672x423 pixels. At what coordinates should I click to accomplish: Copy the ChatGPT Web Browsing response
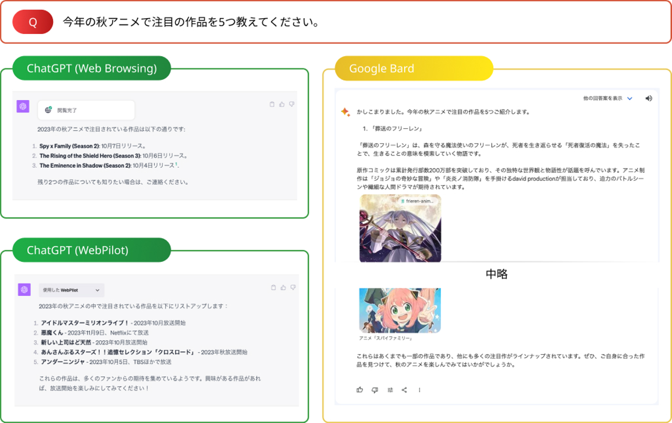coord(272,104)
